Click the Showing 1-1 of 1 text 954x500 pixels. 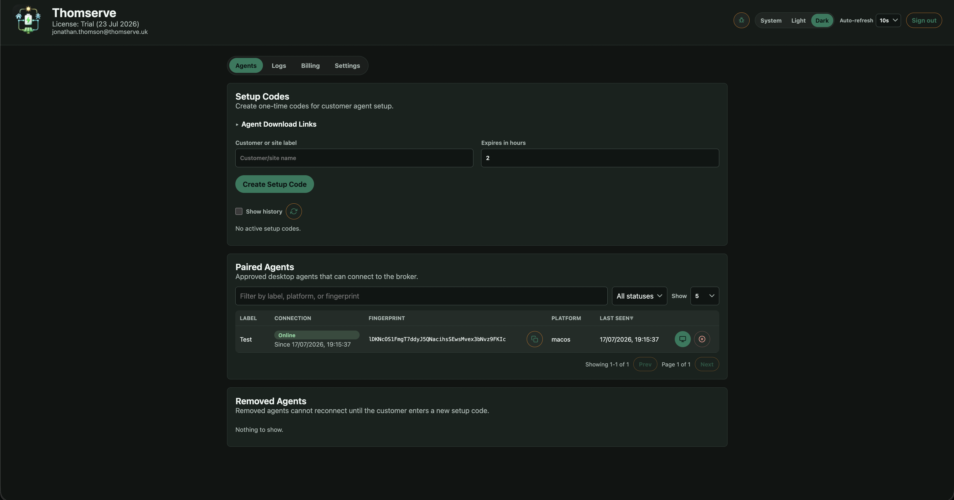(x=607, y=365)
